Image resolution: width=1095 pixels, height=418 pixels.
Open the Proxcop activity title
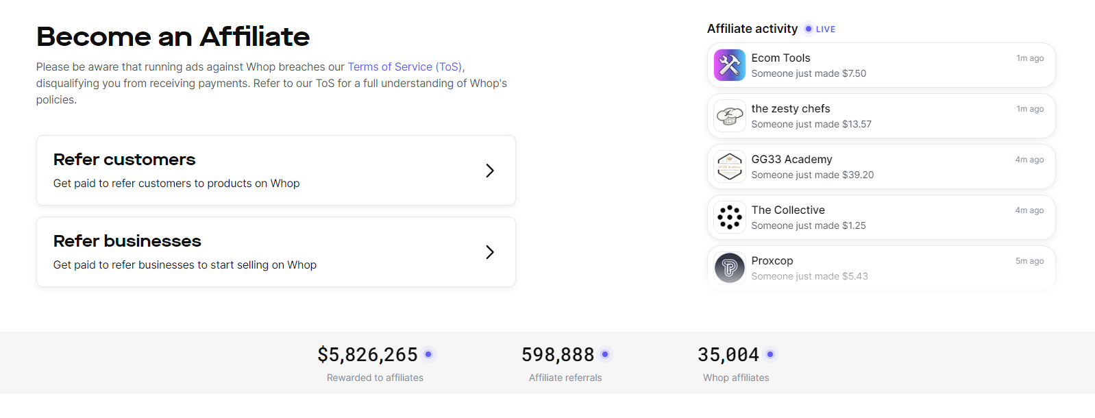tap(772, 260)
